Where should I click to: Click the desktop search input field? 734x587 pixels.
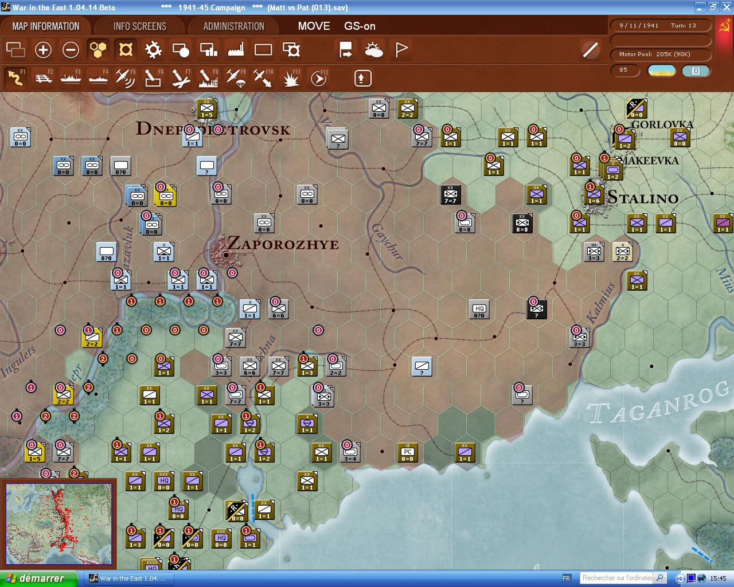click(x=617, y=578)
